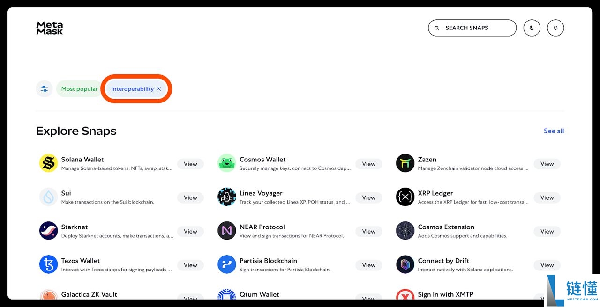The image size is (600, 307).
Task: Open notifications via the bell icon
Action: click(x=555, y=28)
